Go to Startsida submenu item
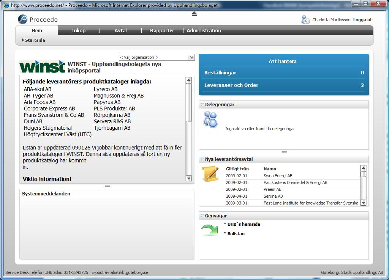 (x=33, y=40)
